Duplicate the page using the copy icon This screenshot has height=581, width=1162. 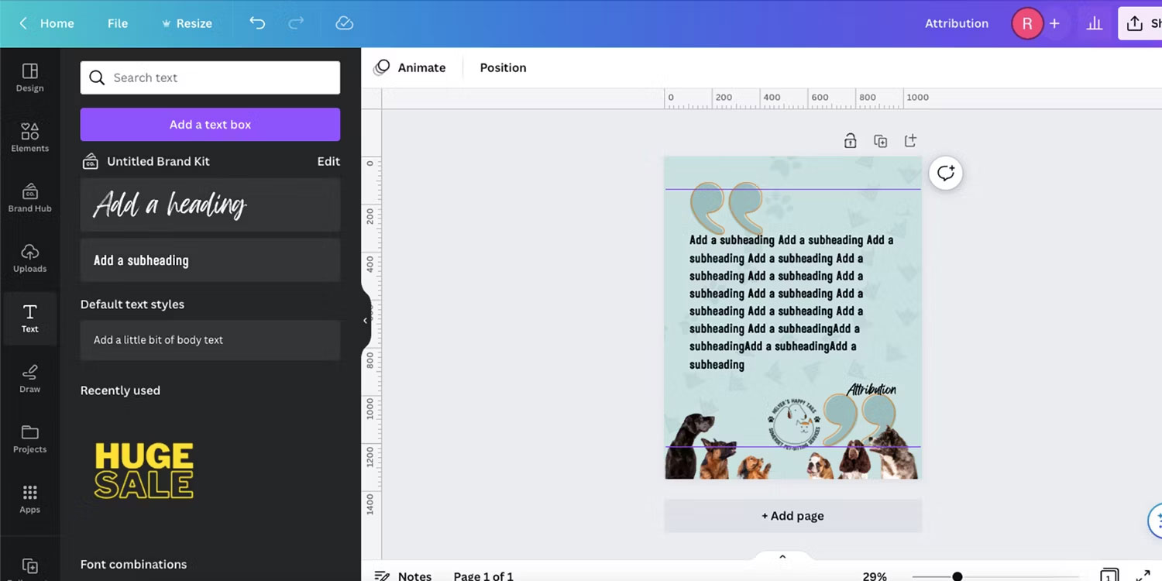coord(880,140)
